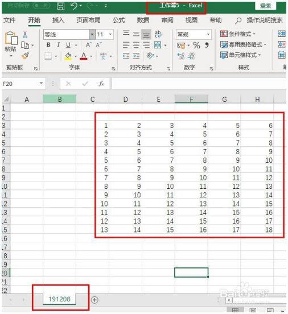Open 条件格式 conditional formatting

click(238, 34)
